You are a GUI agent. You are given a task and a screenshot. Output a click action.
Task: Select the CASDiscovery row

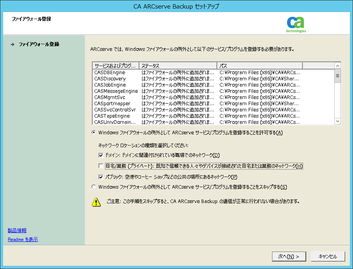coord(213,79)
